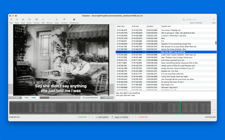
Task: Save the subtitle file via Save icon
Action: [x=23, y=19]
